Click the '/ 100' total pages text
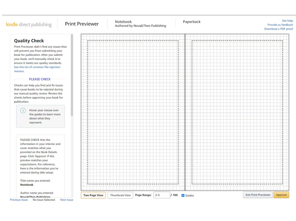 pyautogui.click(x=174, y=195)
